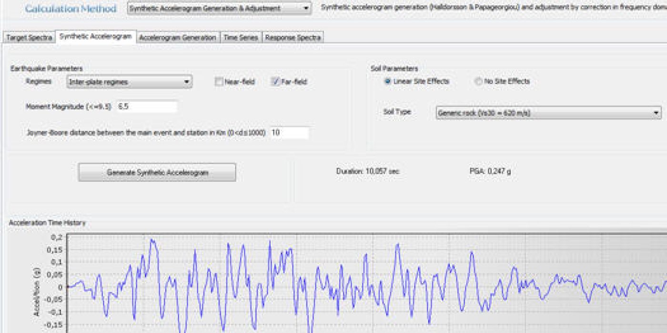
Task: Click the Calculation Method heading
Action: point(71,9)
